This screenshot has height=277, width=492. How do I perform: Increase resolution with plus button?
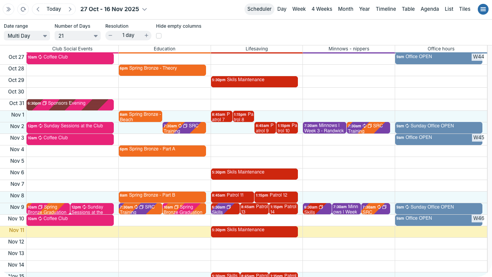pos(146,35)
